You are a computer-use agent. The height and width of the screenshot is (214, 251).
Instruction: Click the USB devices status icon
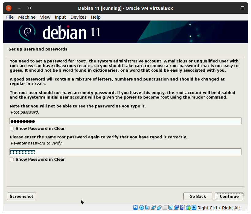coord(159,208)
